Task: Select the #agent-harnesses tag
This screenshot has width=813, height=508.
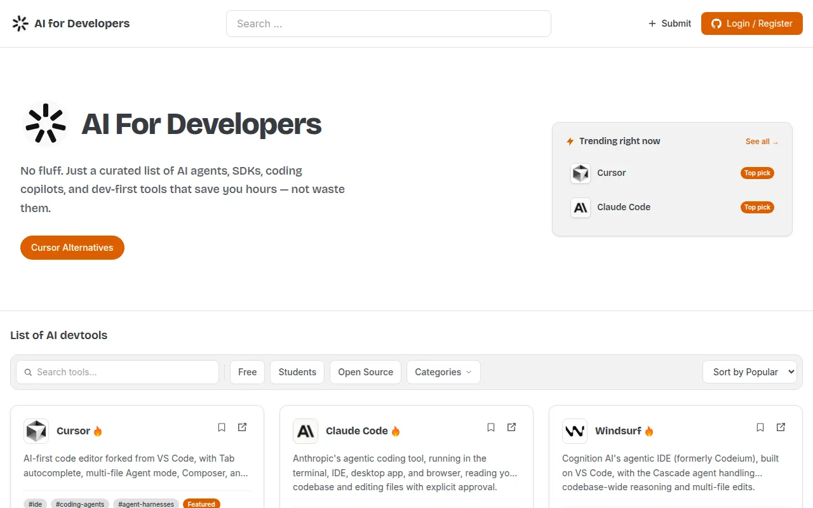Action: pos(146,504)
